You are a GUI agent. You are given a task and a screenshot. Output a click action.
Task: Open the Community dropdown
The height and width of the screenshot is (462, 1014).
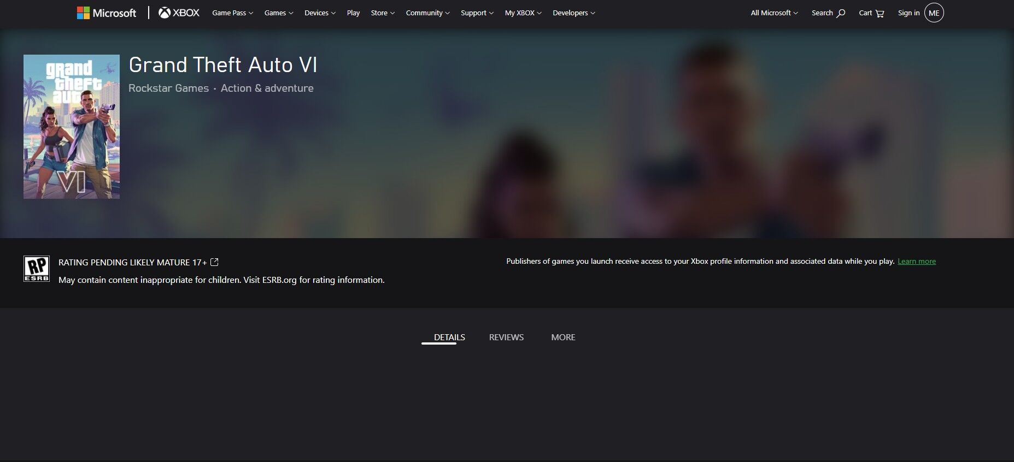point(427,13)
